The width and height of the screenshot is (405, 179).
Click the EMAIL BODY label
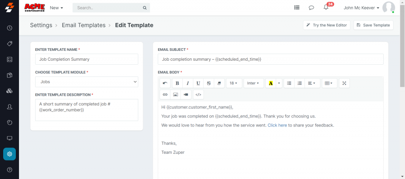tap(169, 72)
